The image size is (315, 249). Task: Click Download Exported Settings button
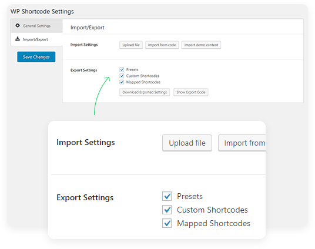[x=145, y=92]
